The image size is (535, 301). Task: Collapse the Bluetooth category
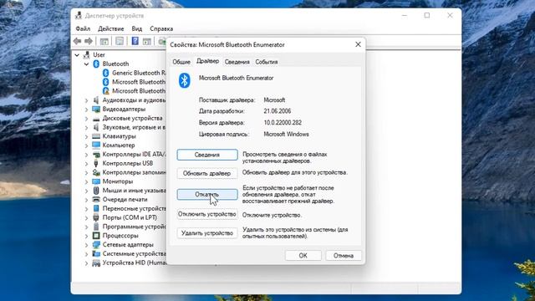[x=87, y=64]
